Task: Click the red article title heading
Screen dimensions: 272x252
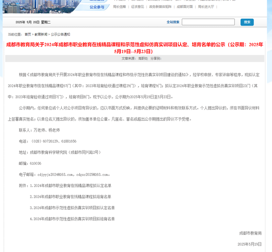Action: point(135,48)
